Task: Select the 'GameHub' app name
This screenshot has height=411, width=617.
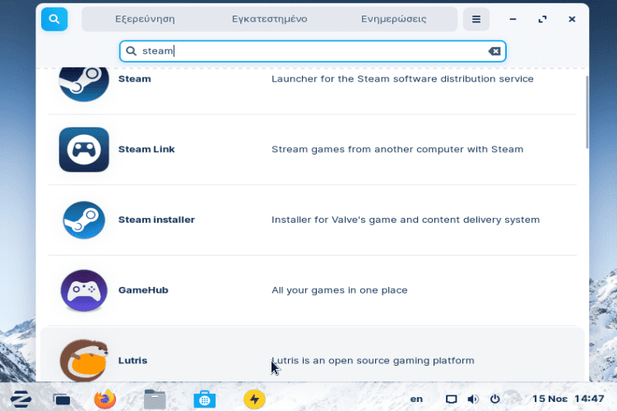Action: coord(143,290)
